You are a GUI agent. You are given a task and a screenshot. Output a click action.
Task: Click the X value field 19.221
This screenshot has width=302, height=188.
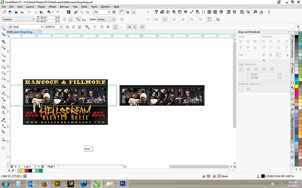(x=263, y=74)
